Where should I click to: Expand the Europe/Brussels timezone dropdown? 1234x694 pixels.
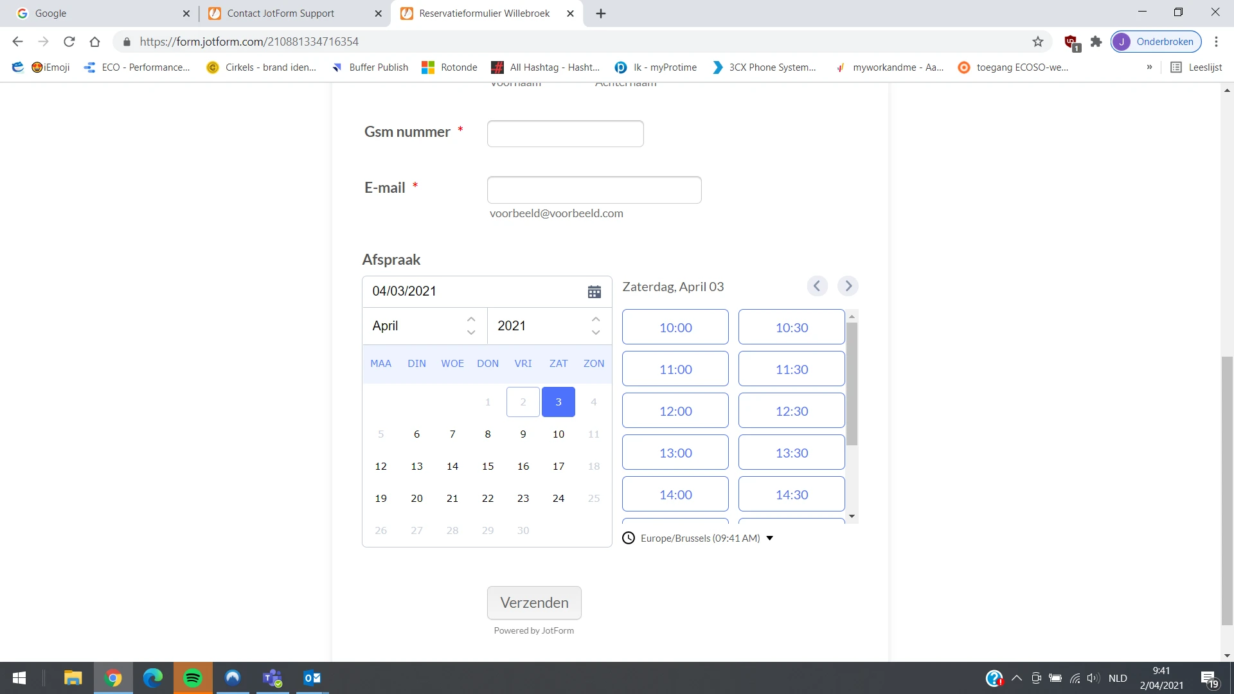(769, 538)
